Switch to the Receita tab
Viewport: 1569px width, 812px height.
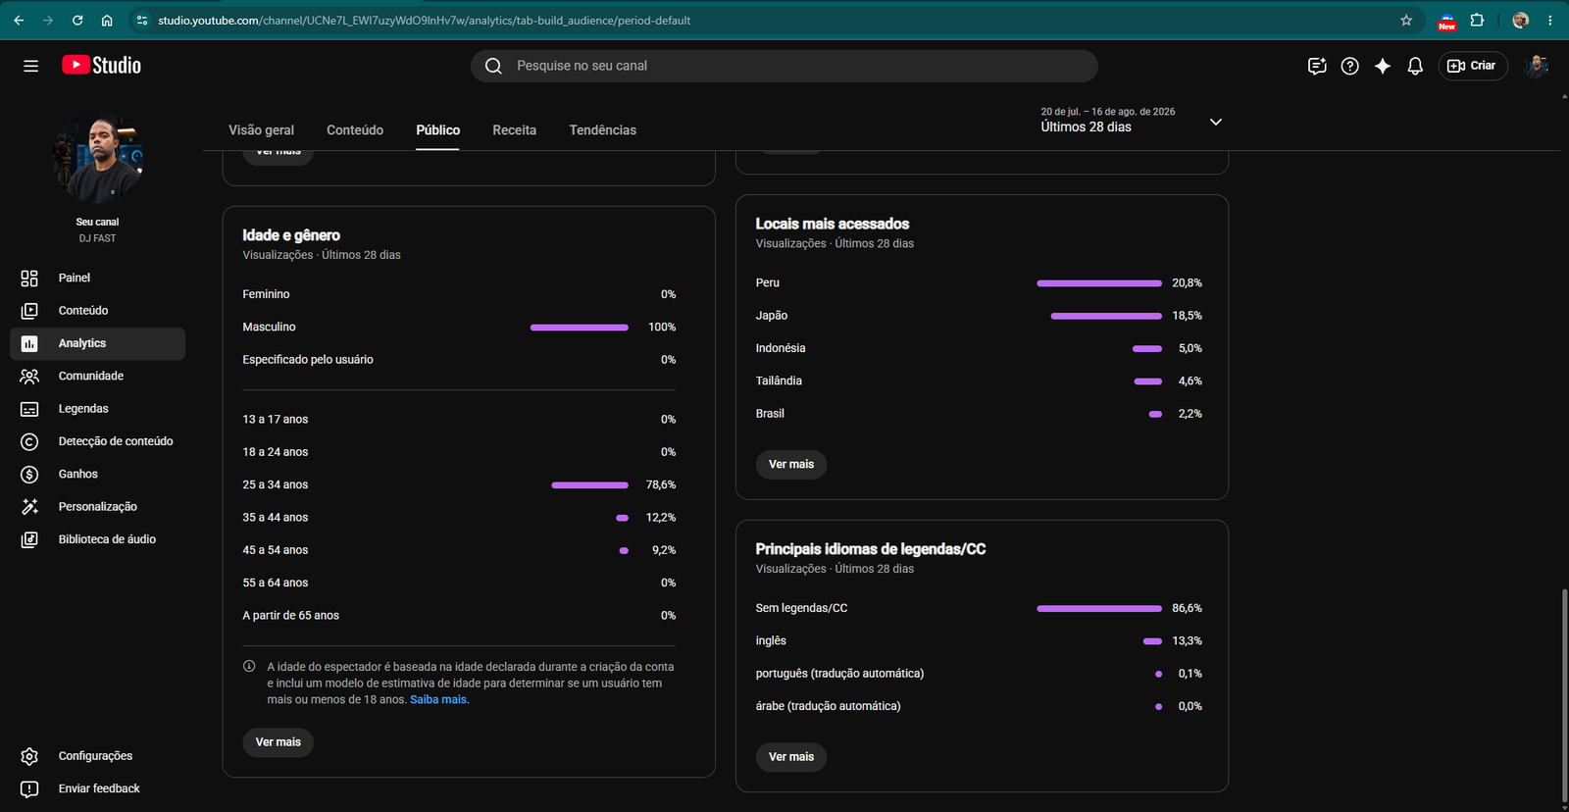514,130
